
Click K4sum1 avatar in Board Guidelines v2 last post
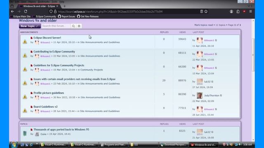coord(200,109)
